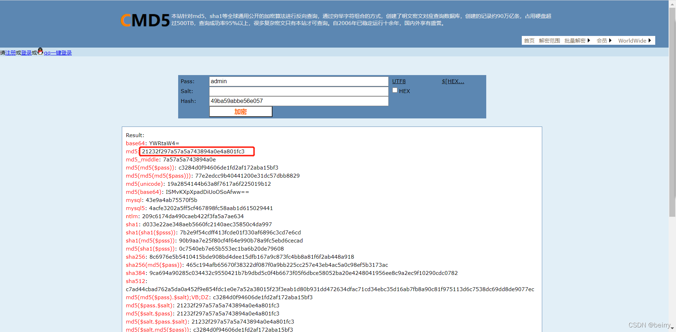The height and width of the screenshot is (332, 676).
Task: Select the md5(unicode) result value
Action: (x=219, y=184)
